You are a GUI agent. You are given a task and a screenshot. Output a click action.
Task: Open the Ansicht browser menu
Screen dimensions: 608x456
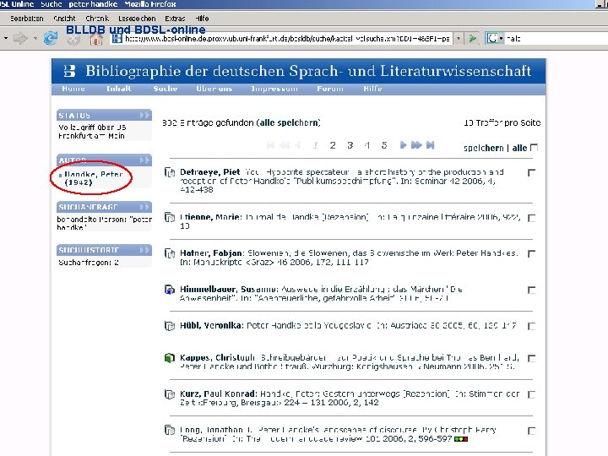point(65,19)
